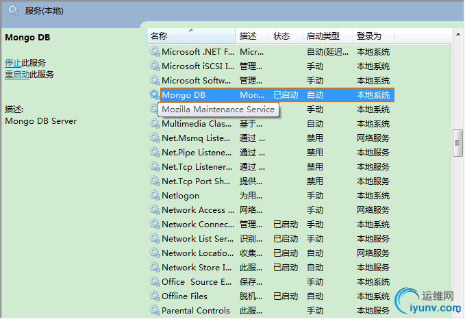
Task: Click the Mongo DB Server description text
Action: pyautogui.click(x=40, y=121)
